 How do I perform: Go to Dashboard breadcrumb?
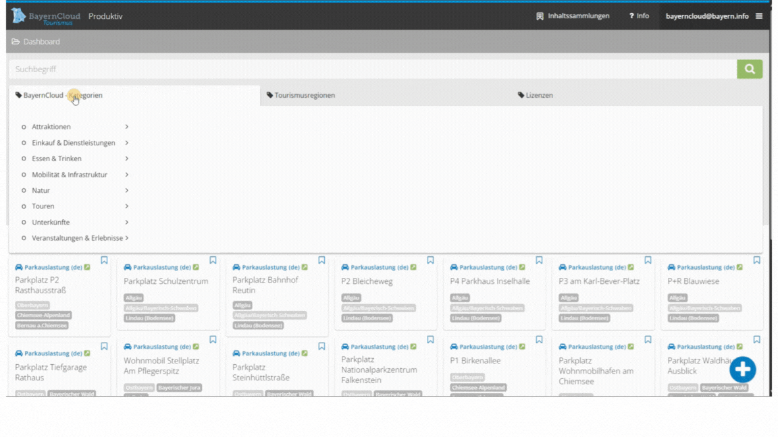pyautogui.click(x=42, y=42)
